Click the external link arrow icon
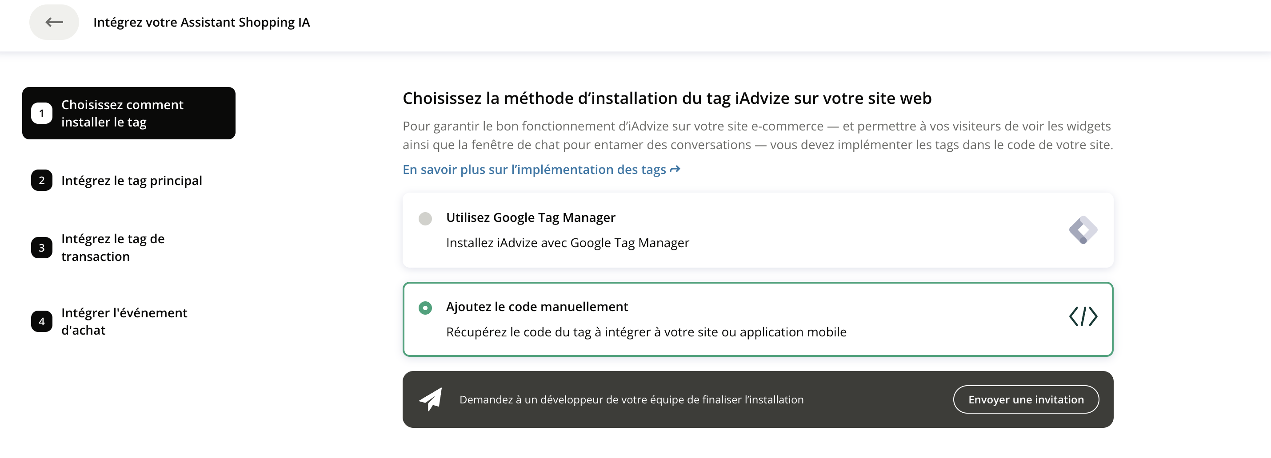The height and width of the screenshot is (458, 1271). click(675, 170)
